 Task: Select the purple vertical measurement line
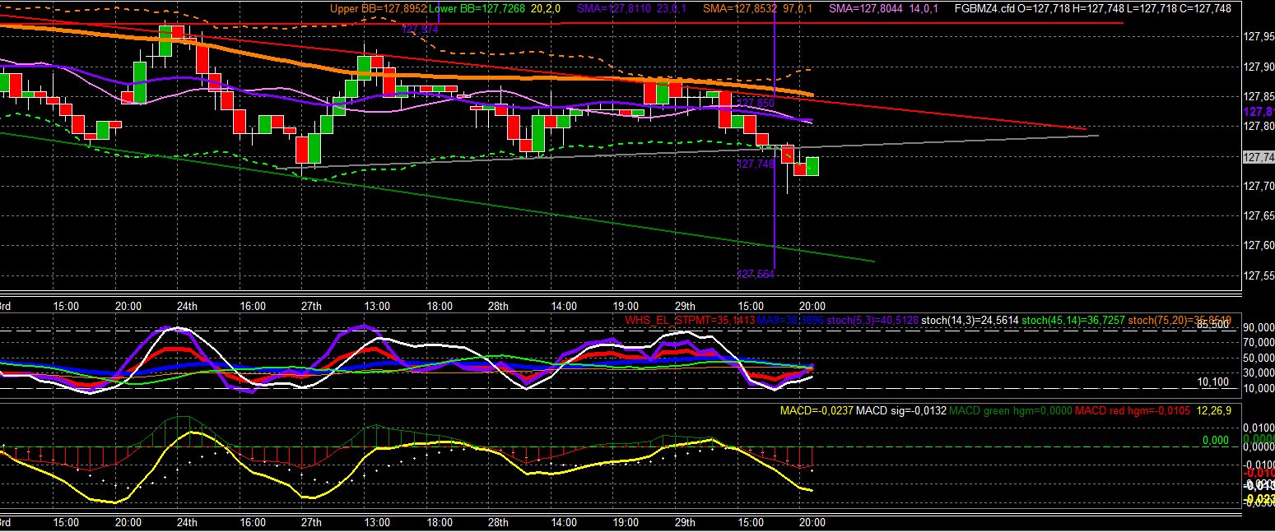[775, 140]
